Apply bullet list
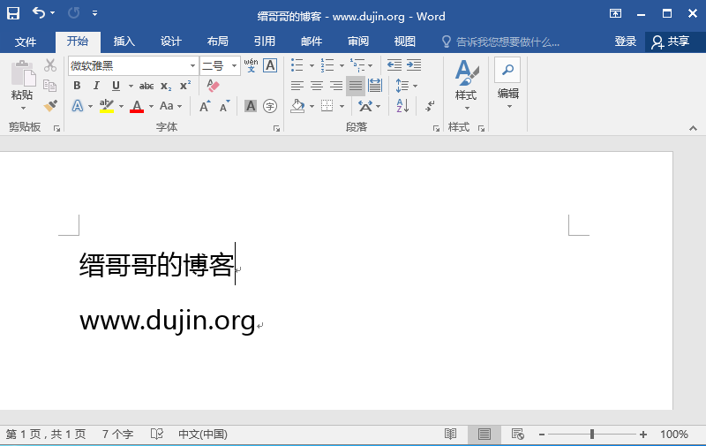Image resolution: width=706 pixels, height=446 pixels. coord(297,65)
